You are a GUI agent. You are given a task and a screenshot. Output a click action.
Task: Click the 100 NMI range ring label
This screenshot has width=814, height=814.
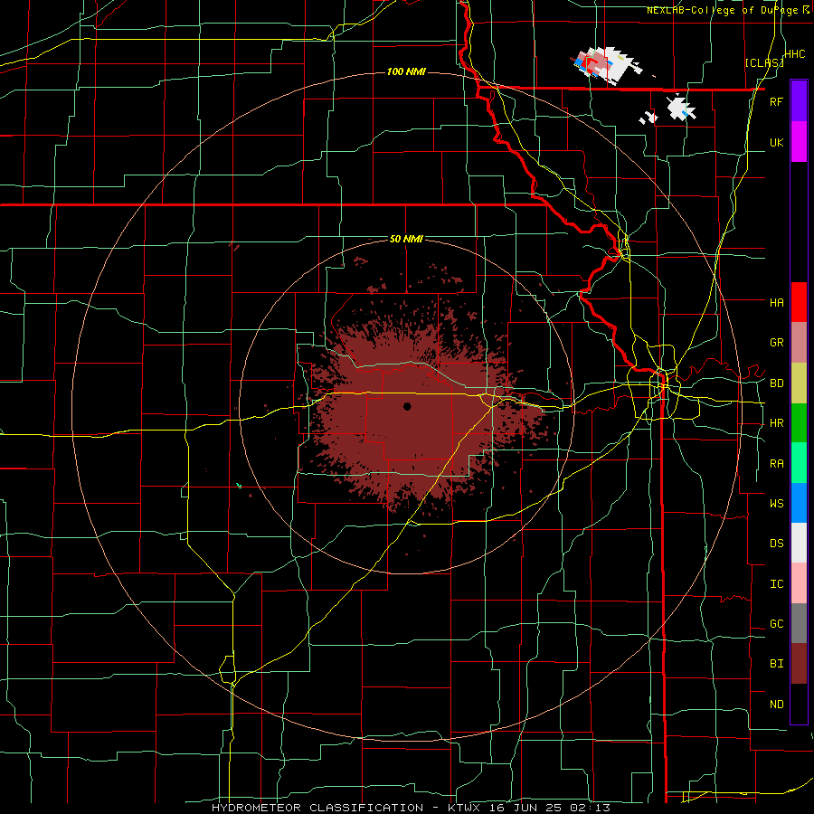click(x=406, y=71)
